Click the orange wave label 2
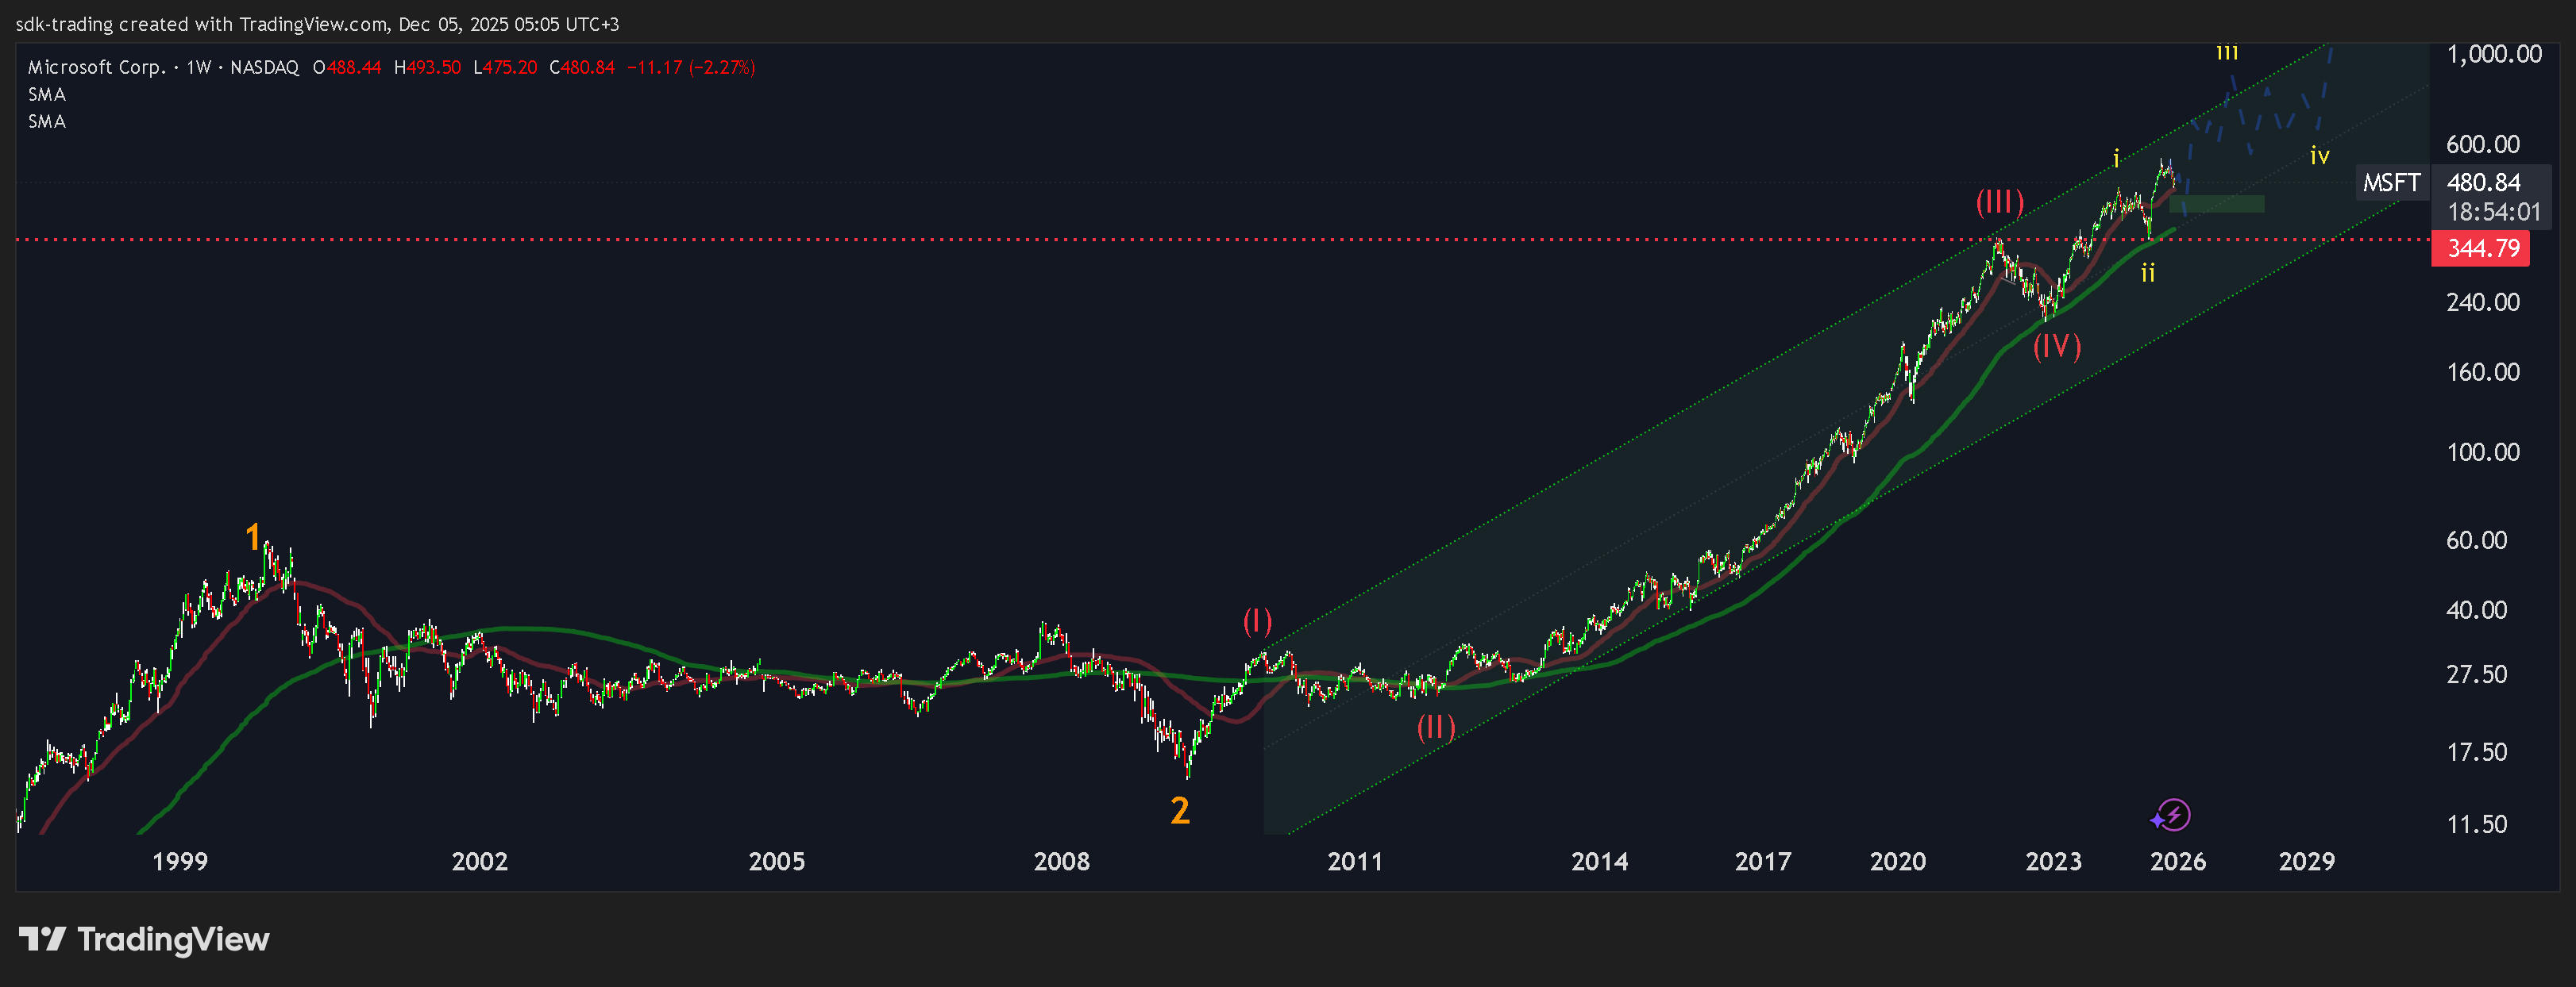The width and height of the screenshot is (2576, 987). [1180, 810]
